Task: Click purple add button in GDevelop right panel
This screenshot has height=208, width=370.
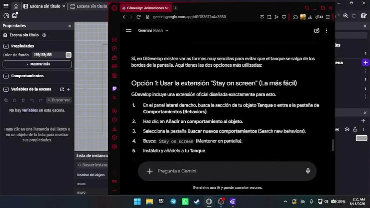Action: tap(365, 63)
